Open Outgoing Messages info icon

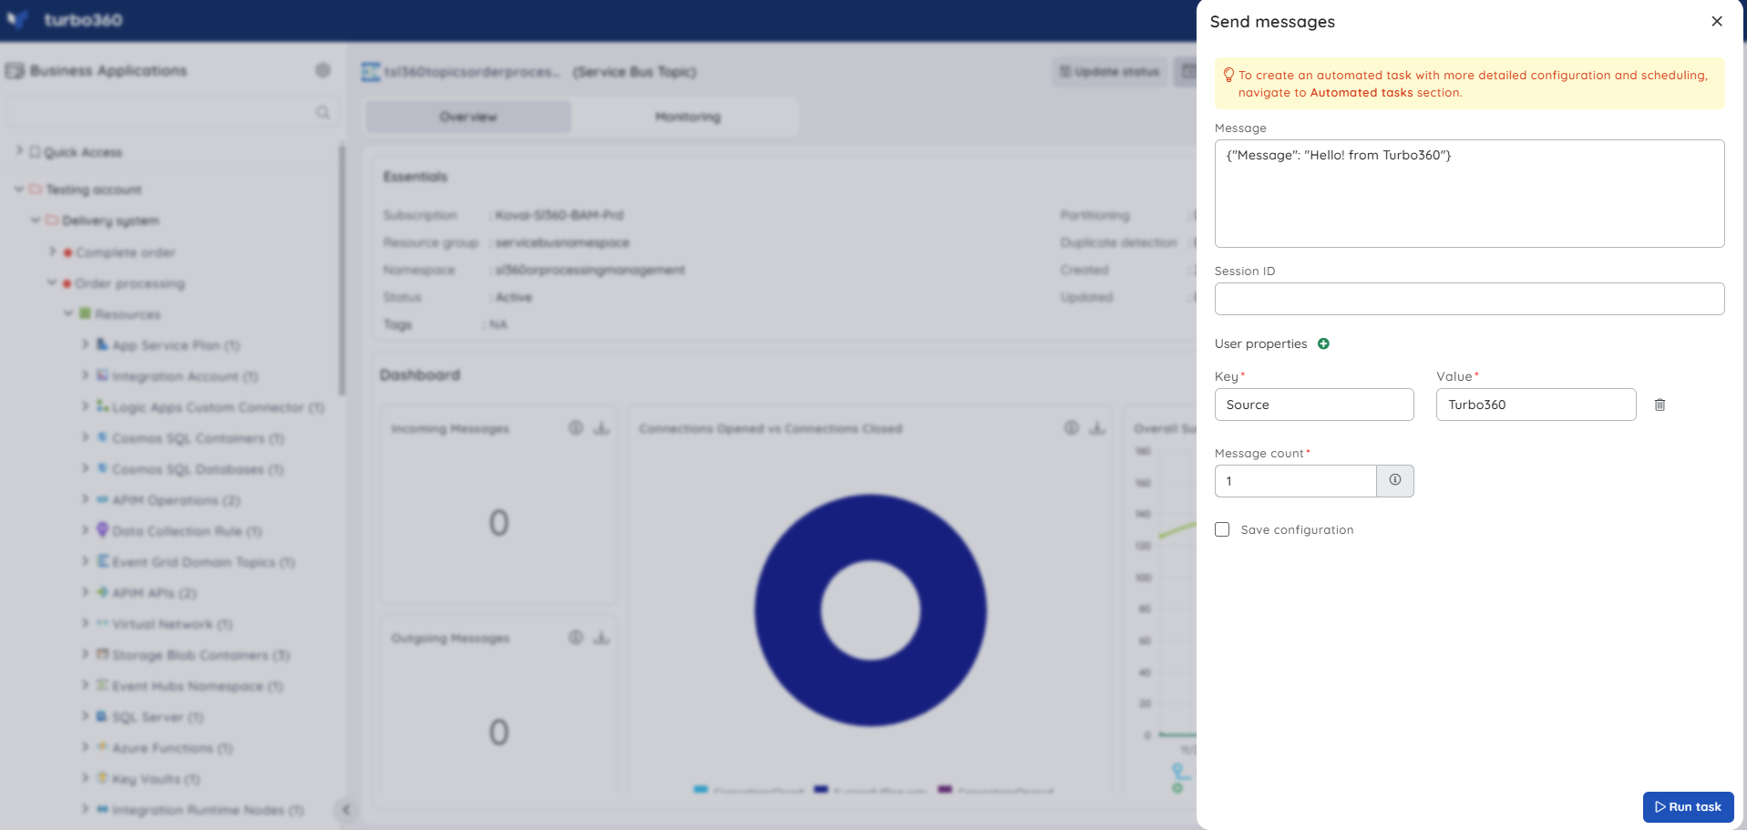click(576, 637)
